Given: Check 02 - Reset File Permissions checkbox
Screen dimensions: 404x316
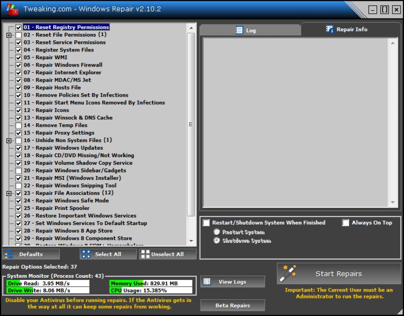Looking at the screenshot, I should click(18, 35).
